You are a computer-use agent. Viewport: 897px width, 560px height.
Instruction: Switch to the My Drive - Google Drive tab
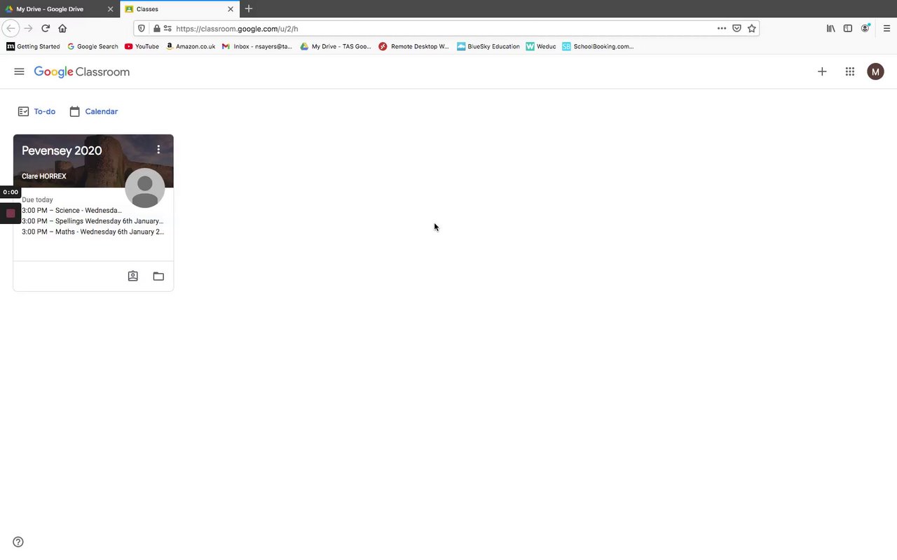click(x=60, y=9)
